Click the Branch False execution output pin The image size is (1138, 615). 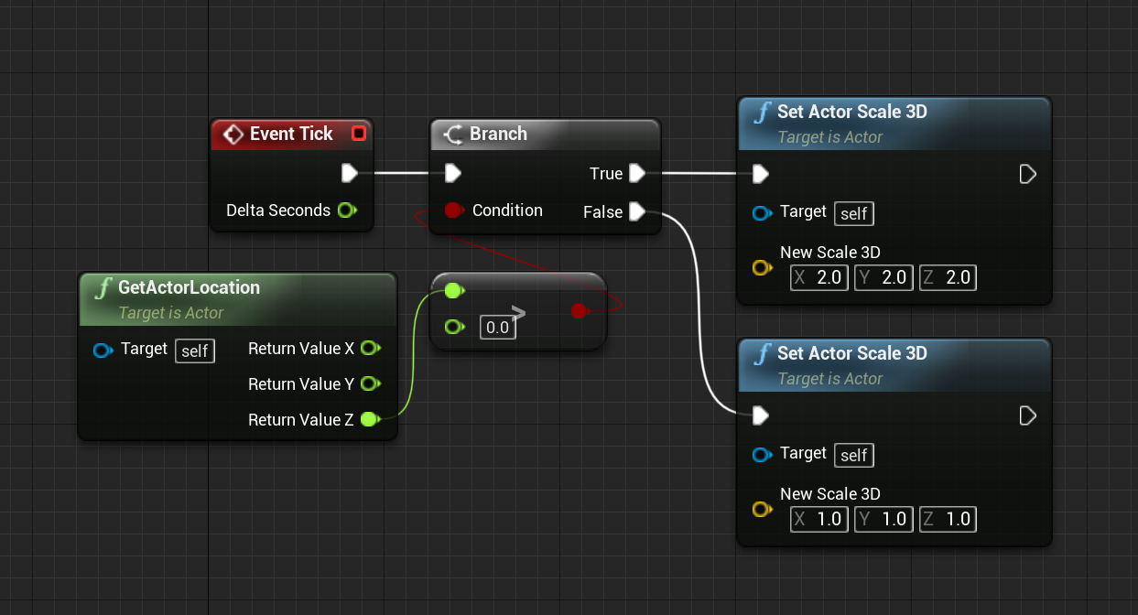(x=638, y=212)
